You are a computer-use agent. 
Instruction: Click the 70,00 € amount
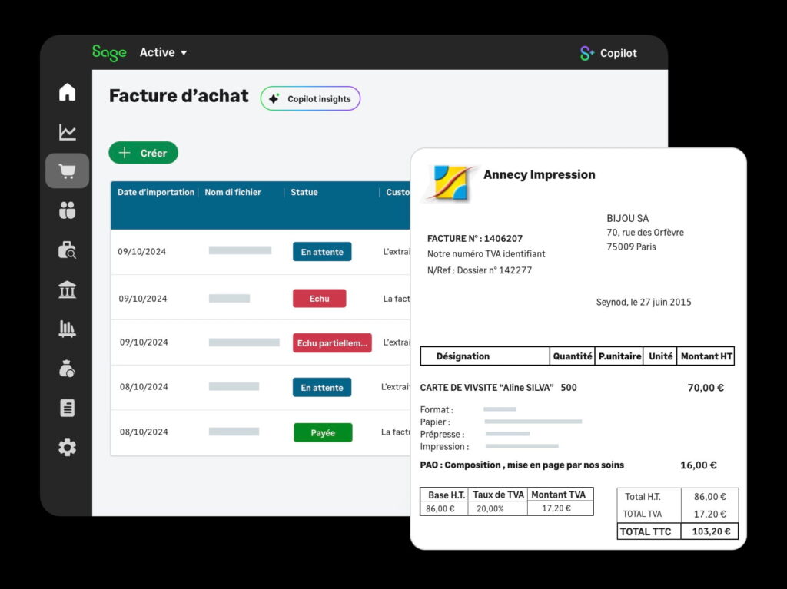tap(706, 387)
